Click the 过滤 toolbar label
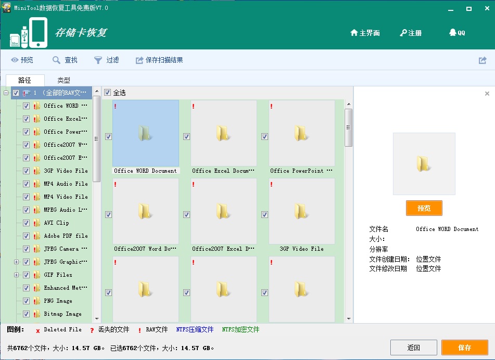 tap(113, 60)
